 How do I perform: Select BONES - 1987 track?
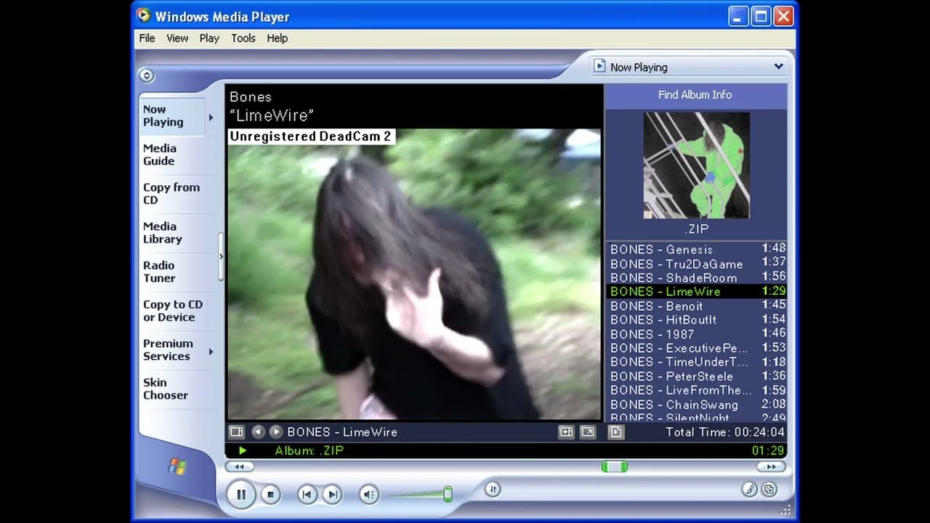tap(696, 334)
